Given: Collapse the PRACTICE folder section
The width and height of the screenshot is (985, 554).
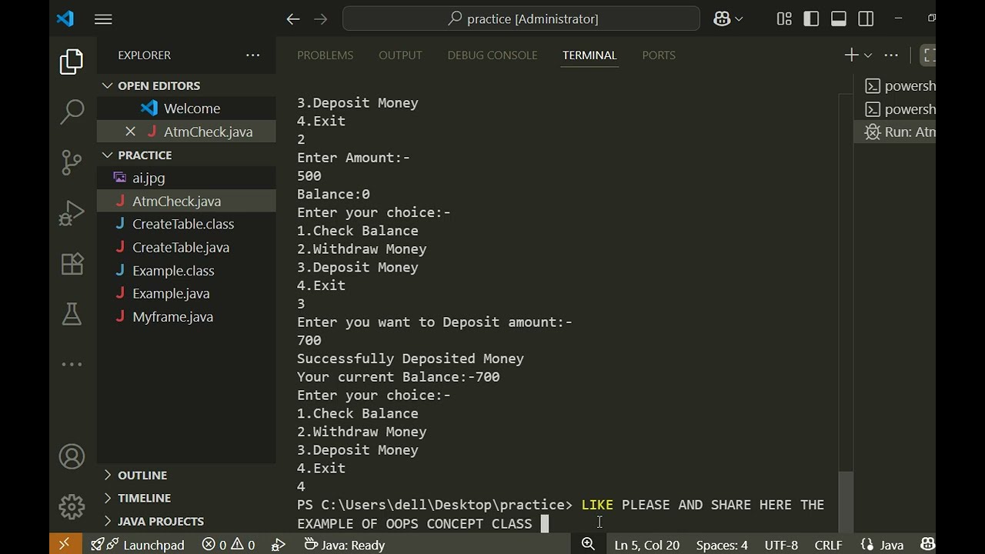Looking at the screenshot, I should click(186, 155).
